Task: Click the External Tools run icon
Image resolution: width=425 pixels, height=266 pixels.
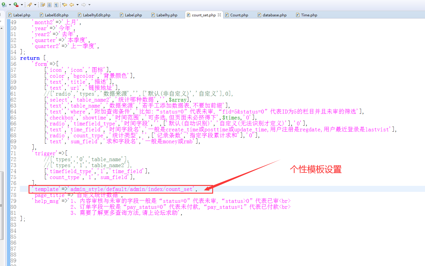Action: (x=16, y=5)
